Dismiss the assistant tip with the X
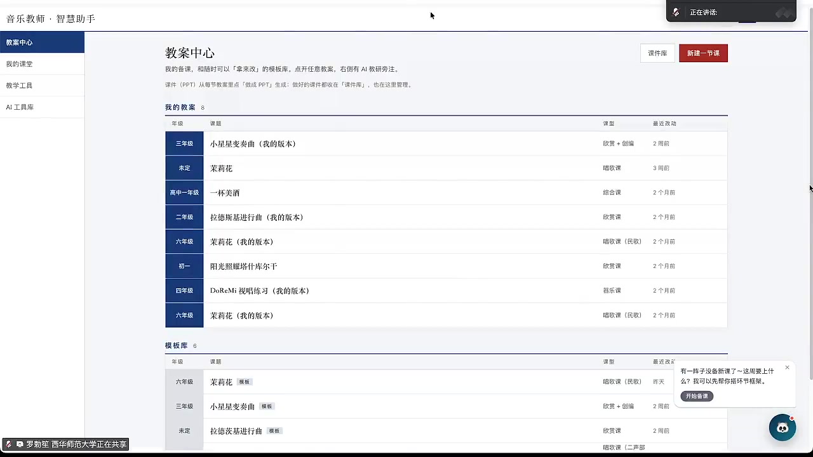 pos(787,368)
